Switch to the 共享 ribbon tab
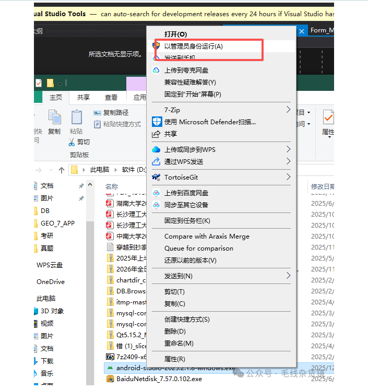 point(83,97)
